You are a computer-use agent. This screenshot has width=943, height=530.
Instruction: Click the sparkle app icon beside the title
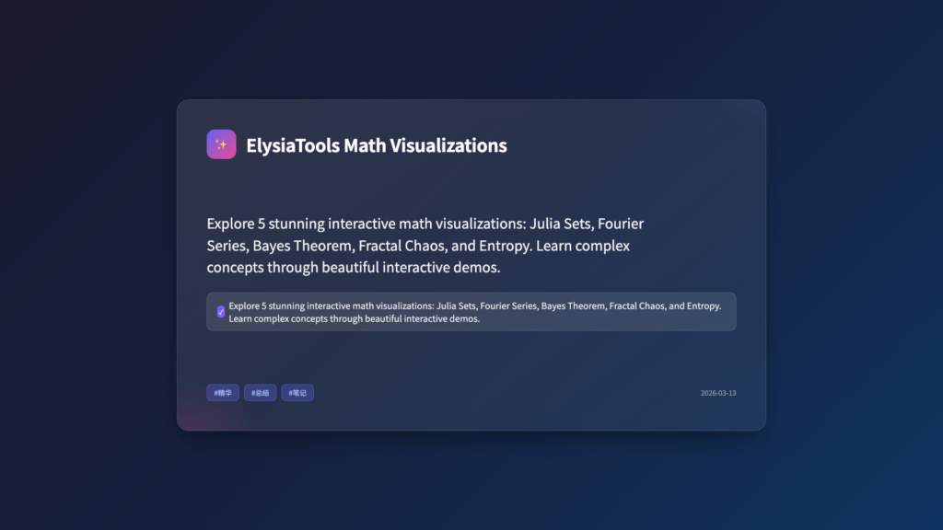[221, 144]
